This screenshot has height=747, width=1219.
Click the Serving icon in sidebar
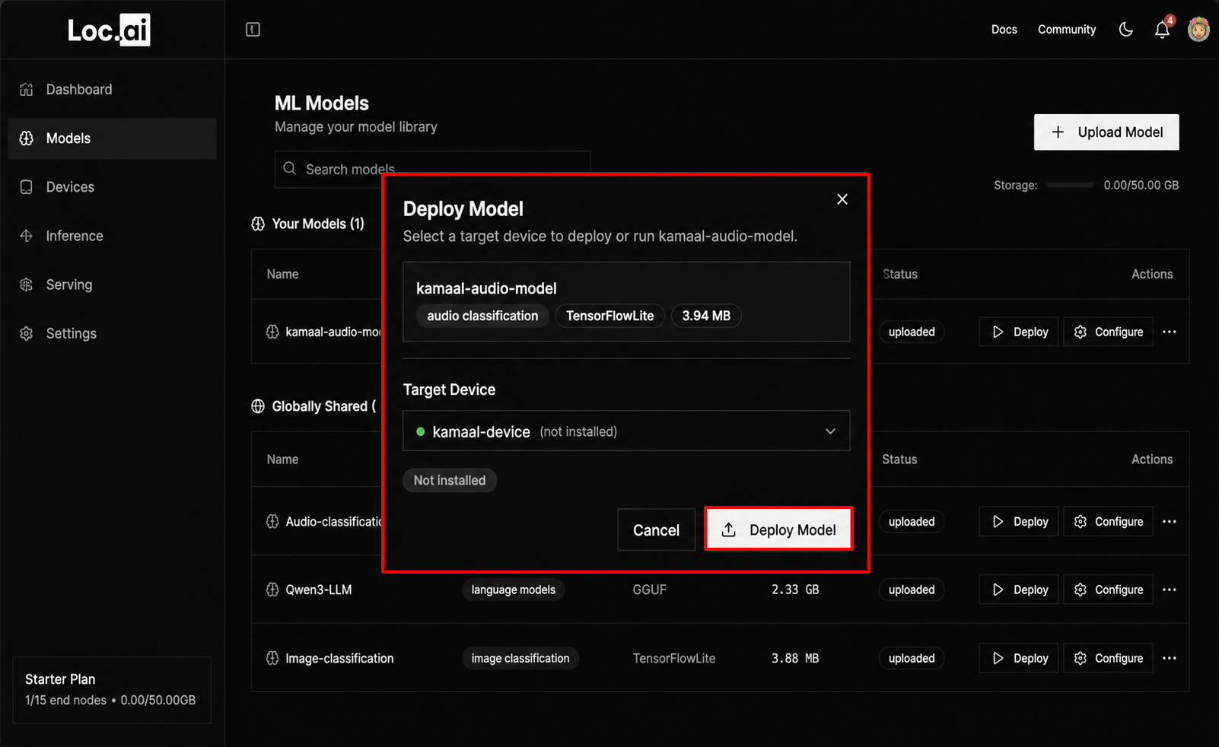[x=27, y=284]
